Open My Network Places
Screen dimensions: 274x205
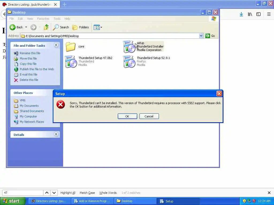point(32,122)
